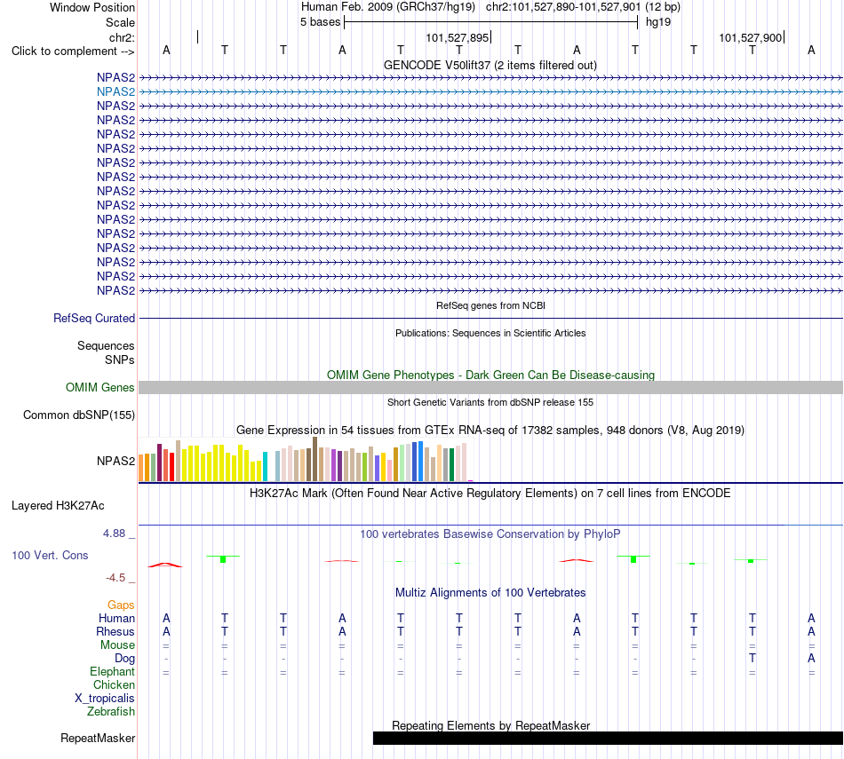This screenshot has height=759, width=844.
Task: Select the Sequences track label
Action: pyautogui.click(x=106, y=346)
